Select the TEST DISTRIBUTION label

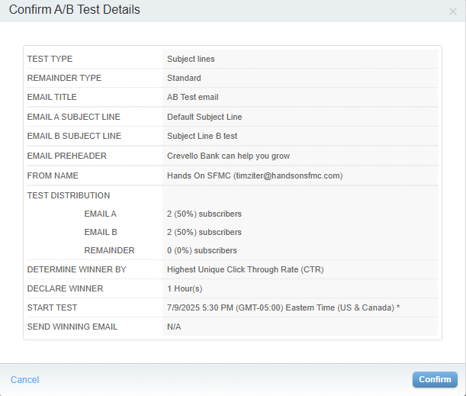pos(68,195)
